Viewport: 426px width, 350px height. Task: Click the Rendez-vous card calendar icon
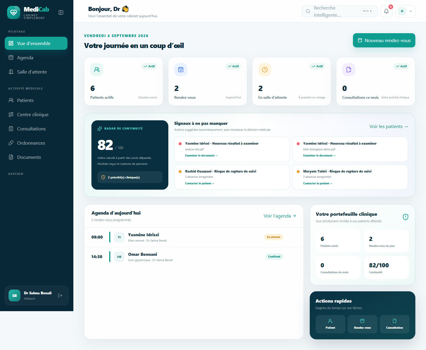181,70
